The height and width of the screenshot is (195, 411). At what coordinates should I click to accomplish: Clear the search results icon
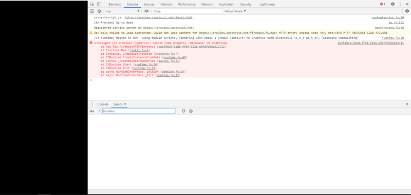tap(191, 111)
